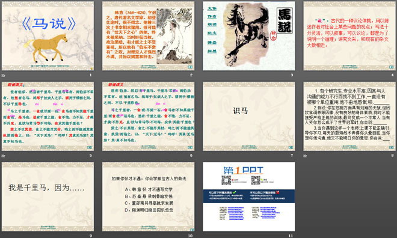The height and width of the screenshot is (238, 397).
Task: Click the red seal stamp on slide 3
Action: coord(274,35)
